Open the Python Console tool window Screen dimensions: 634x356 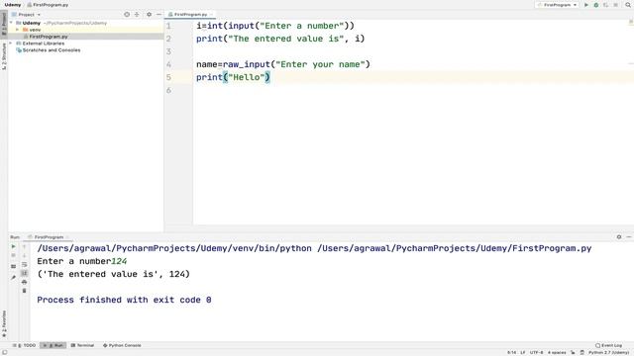pyautogui.click(x=122, y=345)
